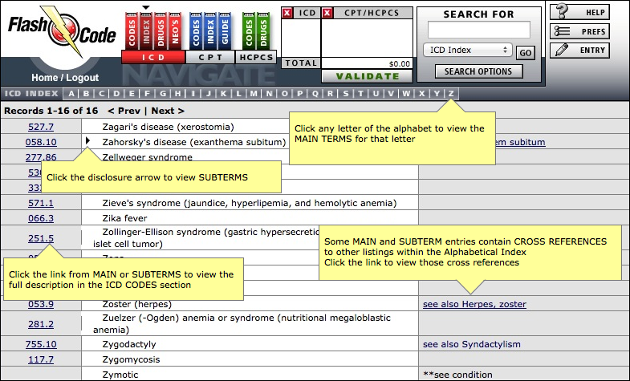Open the green HCPCS Codes book
Image resolution: width=630 pixels, height=381 pixels.
tap(249, 31)
